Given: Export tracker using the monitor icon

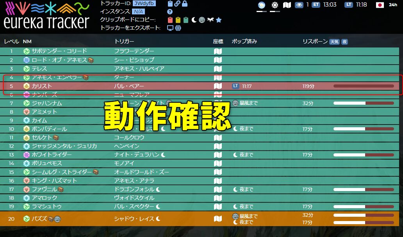Looking at the screenshot, I should point(171,27).
